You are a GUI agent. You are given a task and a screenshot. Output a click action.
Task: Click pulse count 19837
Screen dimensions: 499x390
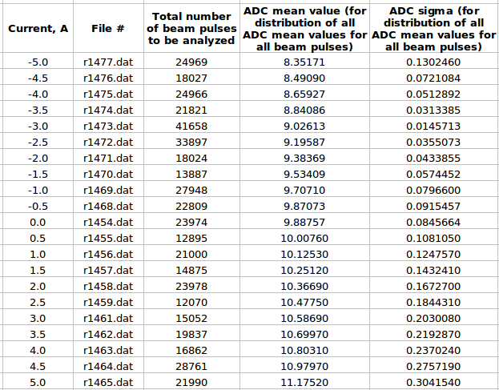click(x=191, y=334)
